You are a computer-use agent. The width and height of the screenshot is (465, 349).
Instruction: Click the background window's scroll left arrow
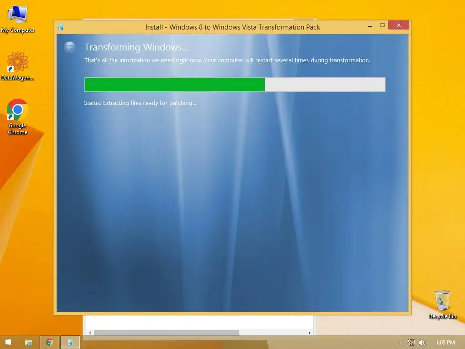(x=90, y=333)
